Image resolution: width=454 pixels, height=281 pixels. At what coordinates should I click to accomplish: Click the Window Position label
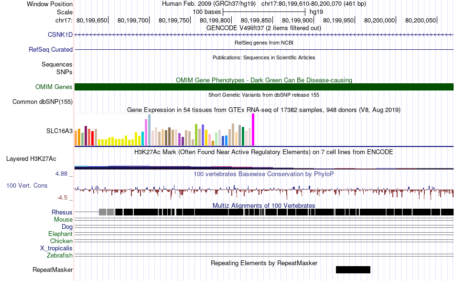(x=50, y=4)
